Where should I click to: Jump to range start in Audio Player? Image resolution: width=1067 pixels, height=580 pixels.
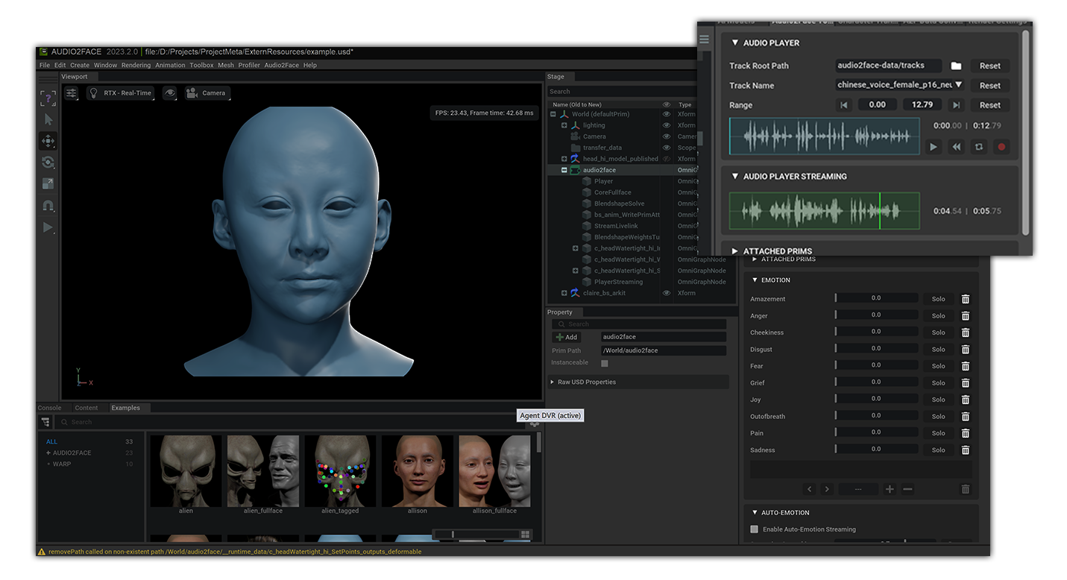pos(844,105)
